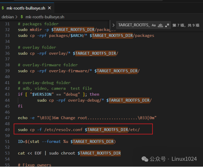
Task: Click '"$VERSION"' in the if statement
Action: [x=42, y=94]
